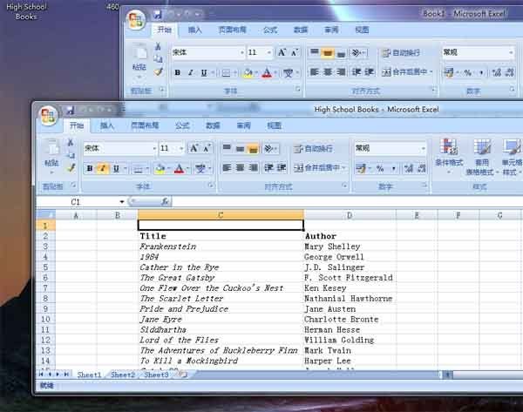Open number format dropdown in High School Books
This screenshot has width=523, height=412.
pyautogui.click(x=424, y=148)
